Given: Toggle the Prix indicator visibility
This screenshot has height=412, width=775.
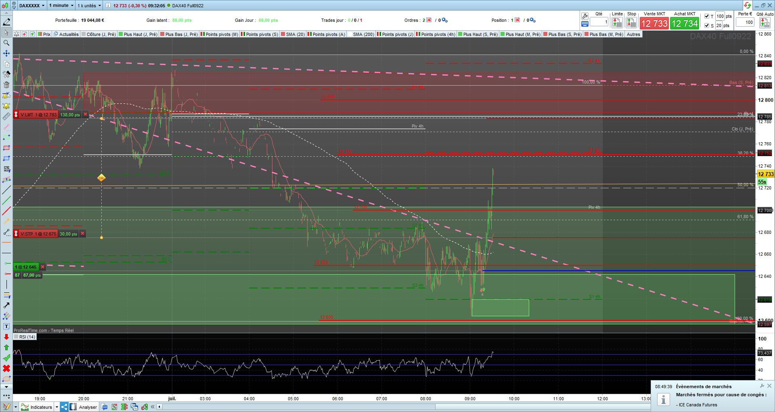Looking at the screenshot, I should pyautogui.click(x=44, y=34).
